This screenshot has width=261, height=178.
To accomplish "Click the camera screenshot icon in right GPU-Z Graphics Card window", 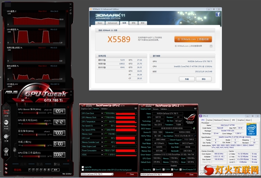I will click(x=195, y=109).
